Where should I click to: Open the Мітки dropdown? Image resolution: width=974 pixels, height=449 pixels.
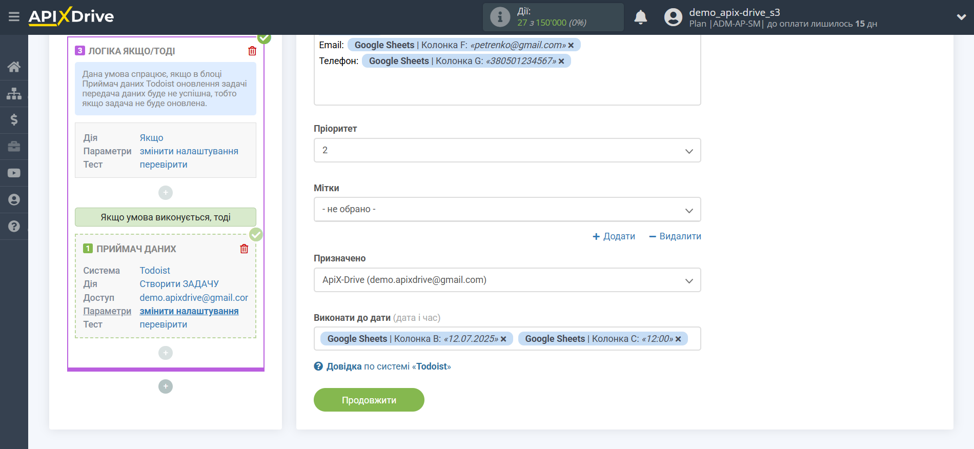tap(507, 209)
